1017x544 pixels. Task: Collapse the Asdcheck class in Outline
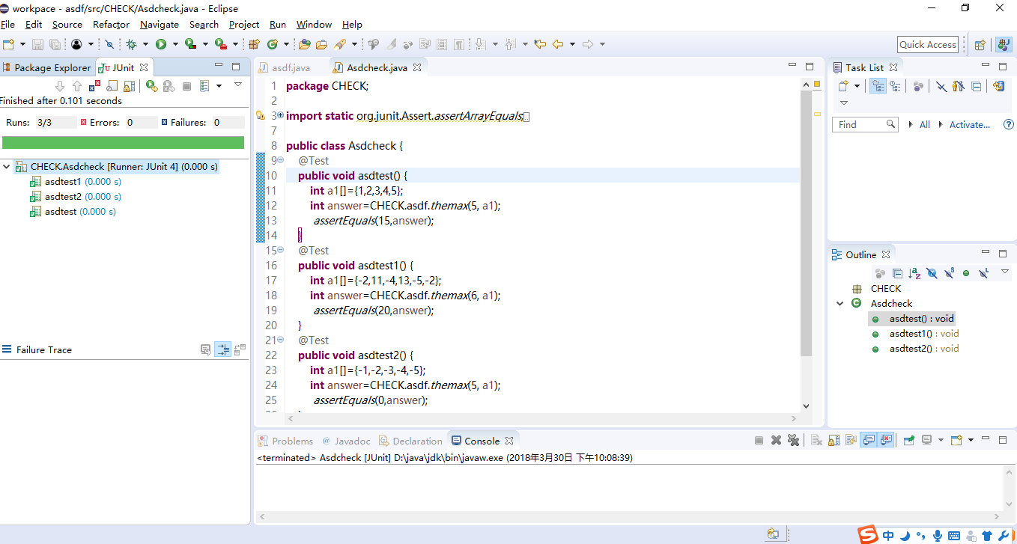[840, 303]
